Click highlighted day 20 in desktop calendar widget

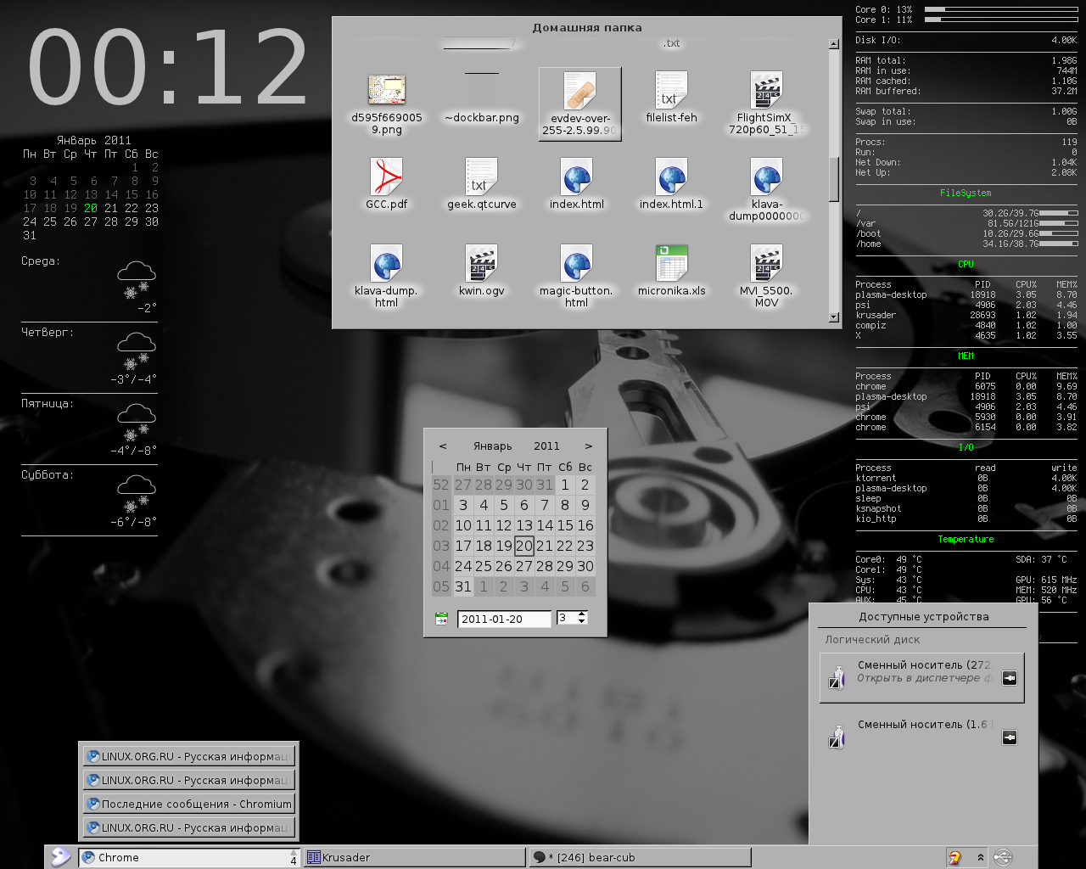pyautogui.click(x=91, y=208)
